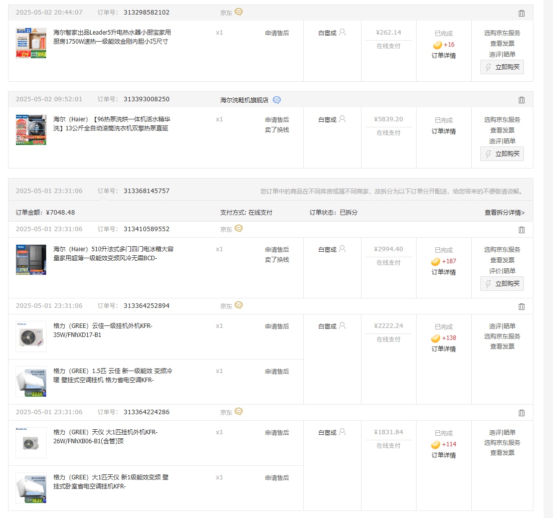Open the Haier 510升 refrigerator thumbnail

(x=31, y=260)
